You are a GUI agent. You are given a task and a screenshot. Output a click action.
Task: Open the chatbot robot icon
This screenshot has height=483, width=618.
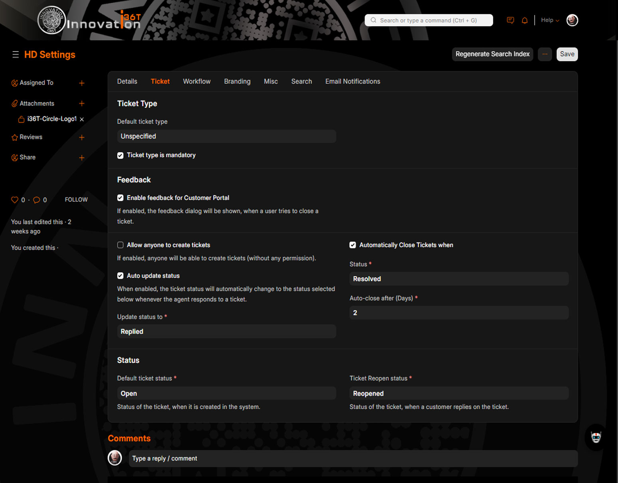click(x=596, y=437)
